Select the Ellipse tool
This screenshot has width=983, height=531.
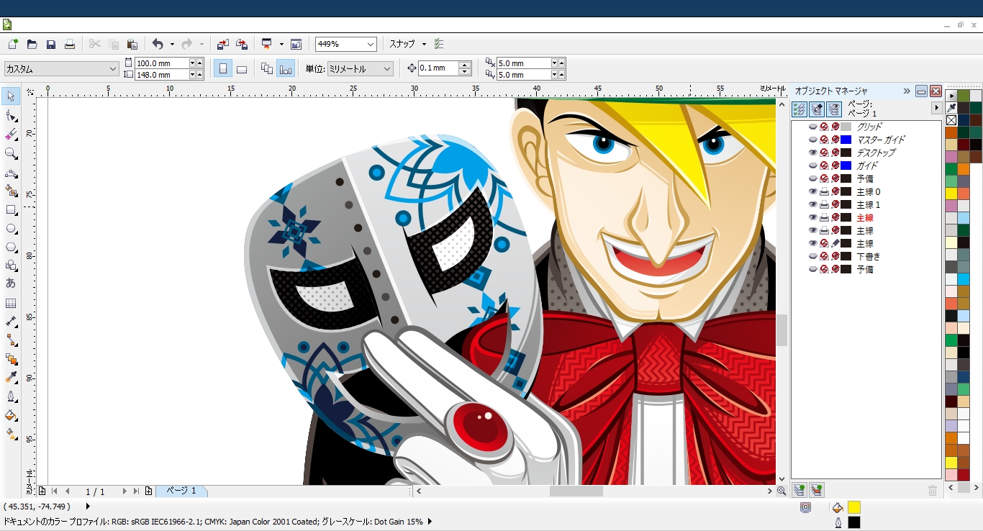11,229
